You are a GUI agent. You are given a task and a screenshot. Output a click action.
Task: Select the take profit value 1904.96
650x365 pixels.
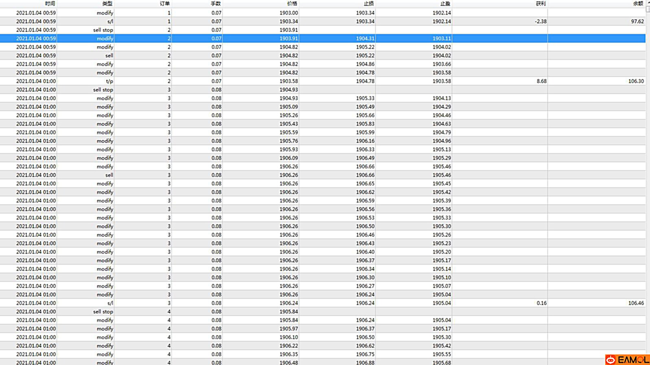442,141
